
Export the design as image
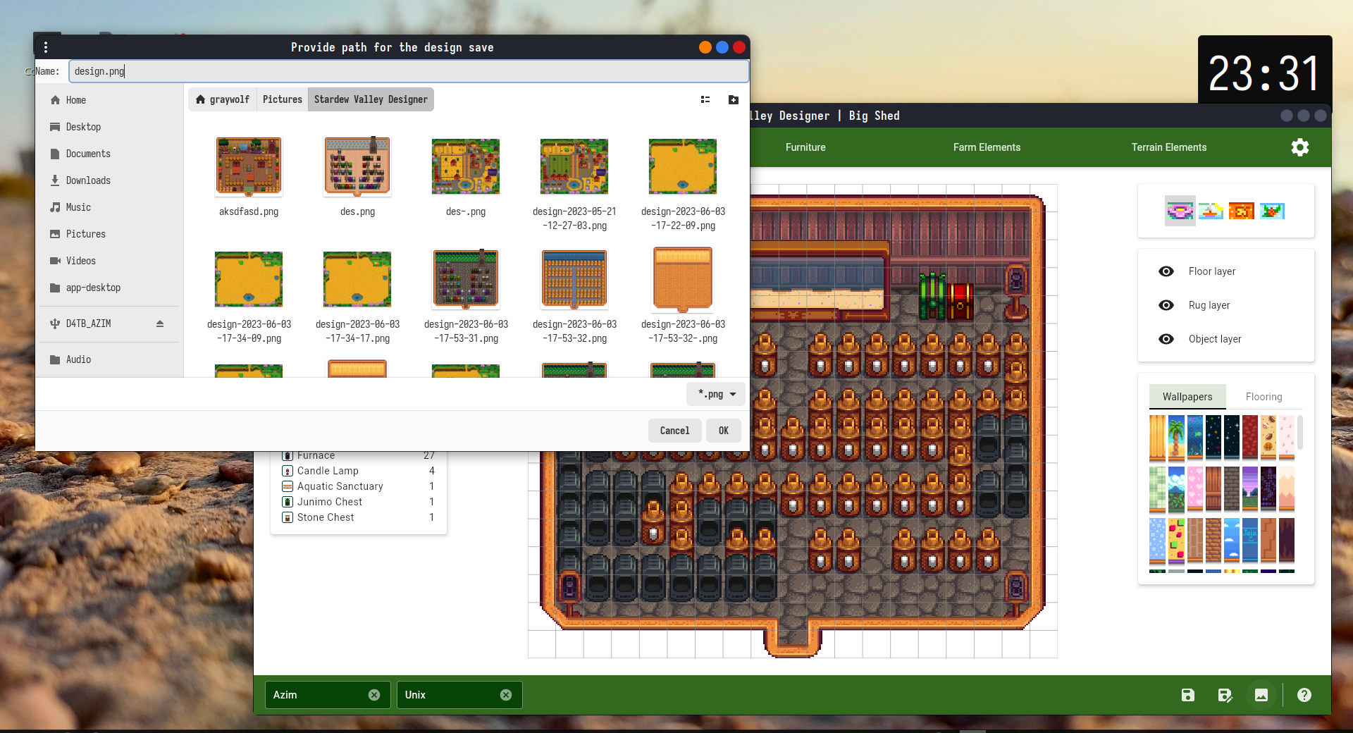click(1261, 695)
